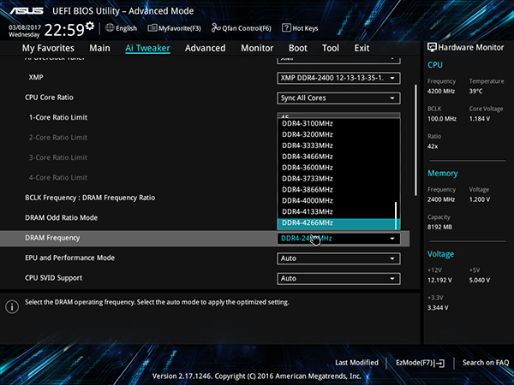This screenshot has height=385, width=514.
Task: Switch to EzMode(F7)
Action: 421,363
